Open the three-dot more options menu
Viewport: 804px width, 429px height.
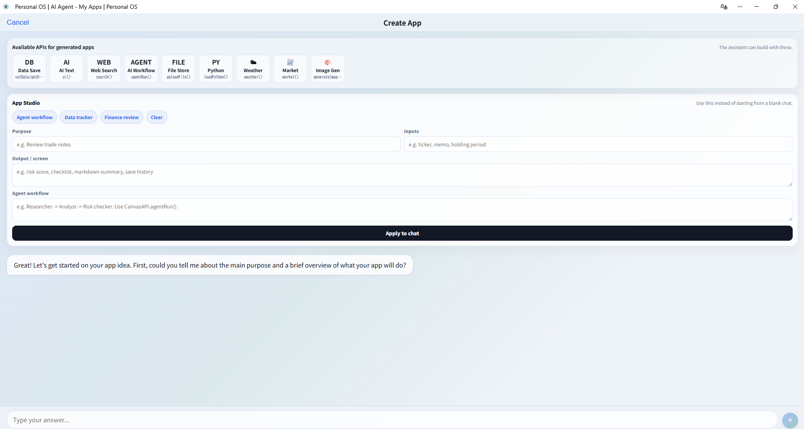click(x=740, y=7)
